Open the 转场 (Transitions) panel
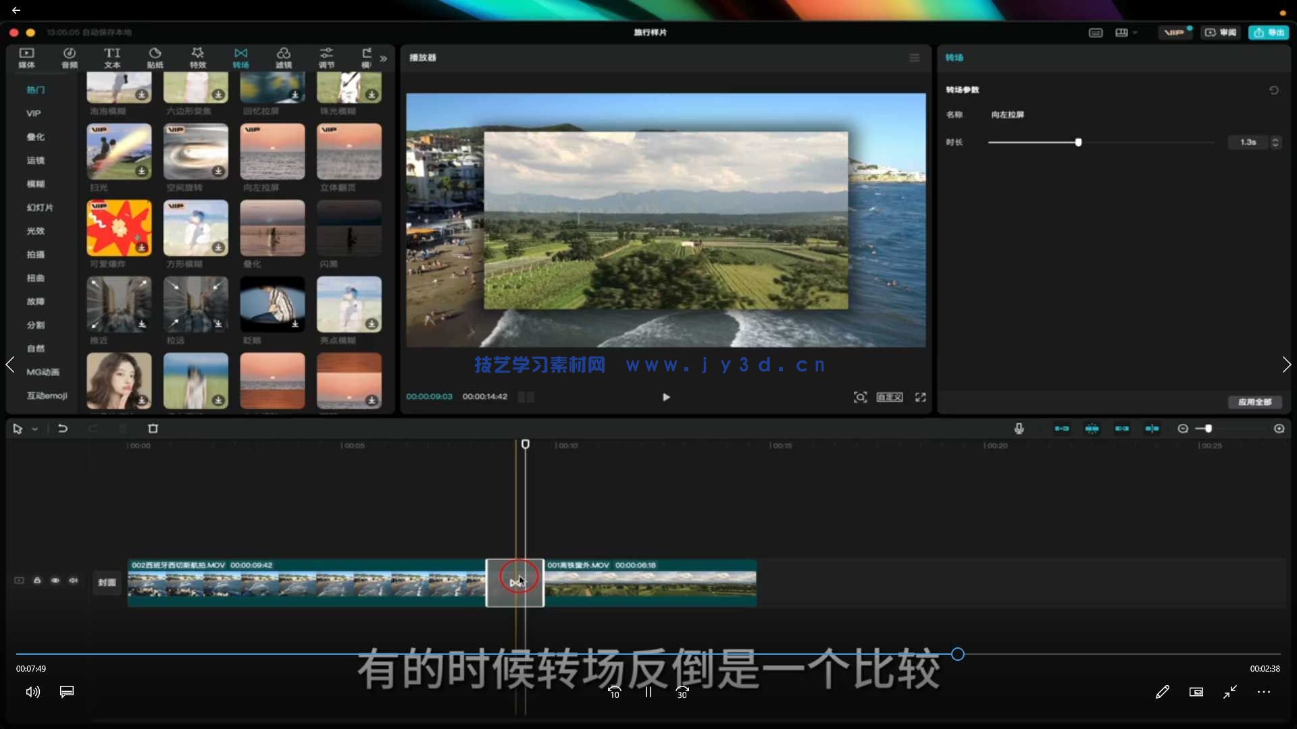 241,57
